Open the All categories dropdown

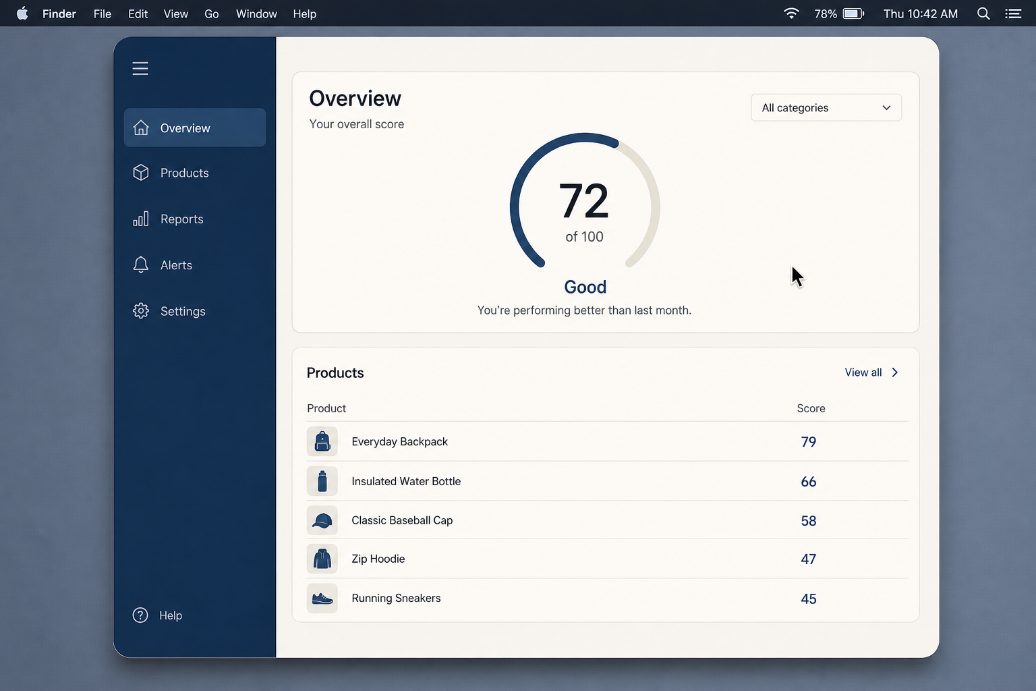pos(826,107)
